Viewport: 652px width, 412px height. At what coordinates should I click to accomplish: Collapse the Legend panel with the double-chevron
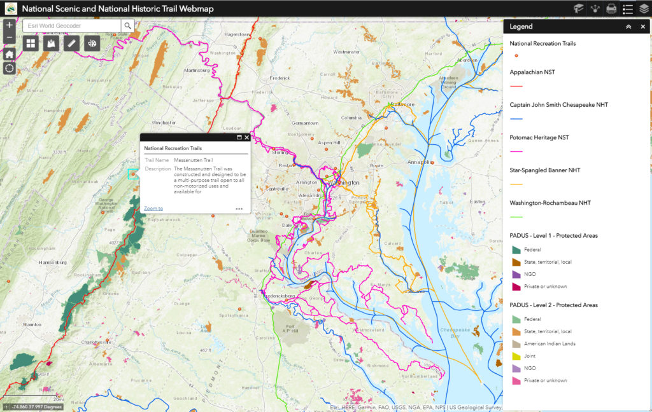pos(627,26)
